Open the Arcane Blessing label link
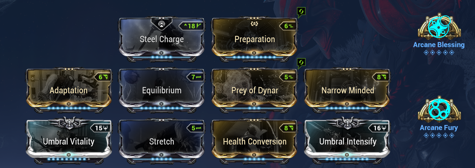Screen dimensions: 475x168 pyautogui.click(x=439, y=45)
